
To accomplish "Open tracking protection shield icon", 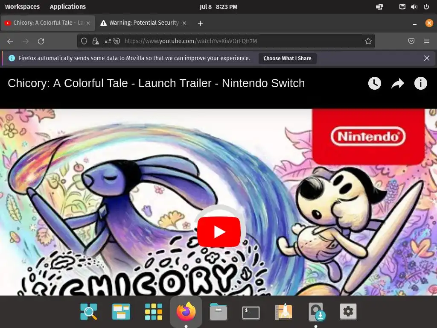I will coord(84,41).
